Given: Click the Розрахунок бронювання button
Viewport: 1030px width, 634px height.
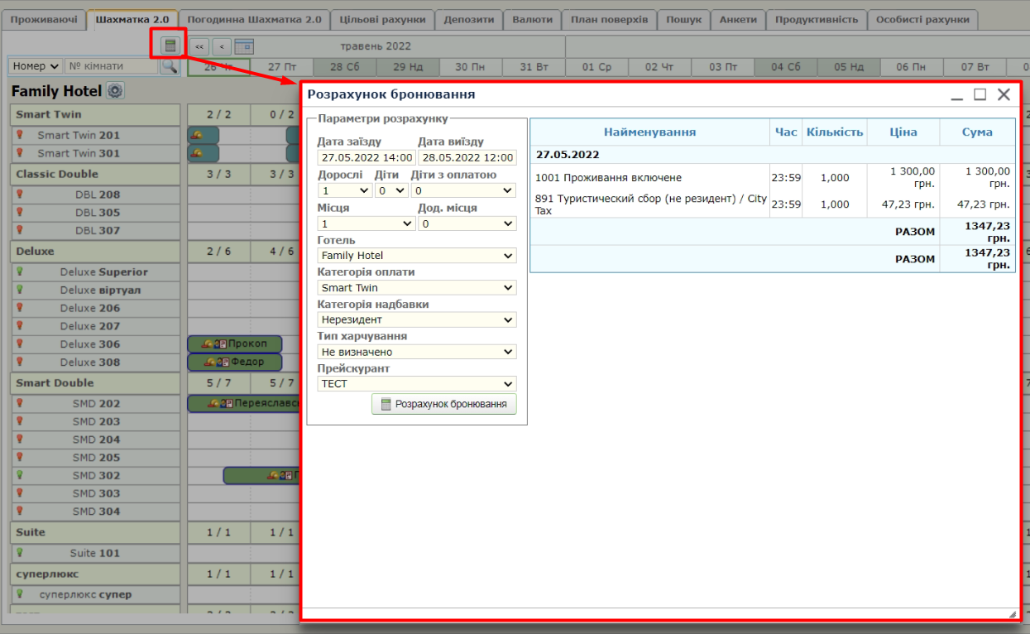Looking at the screenshot, I should (444, 404).
